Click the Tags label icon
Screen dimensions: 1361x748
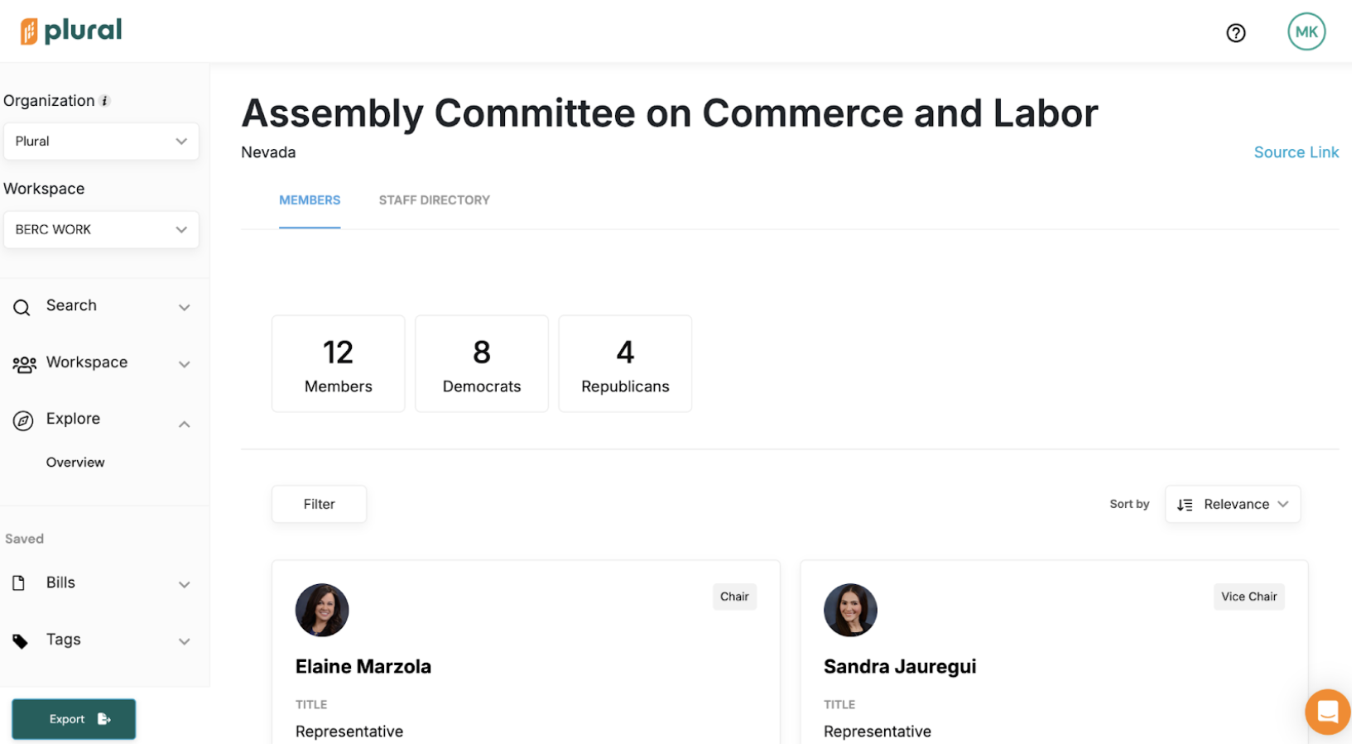[x=21, y=641]
